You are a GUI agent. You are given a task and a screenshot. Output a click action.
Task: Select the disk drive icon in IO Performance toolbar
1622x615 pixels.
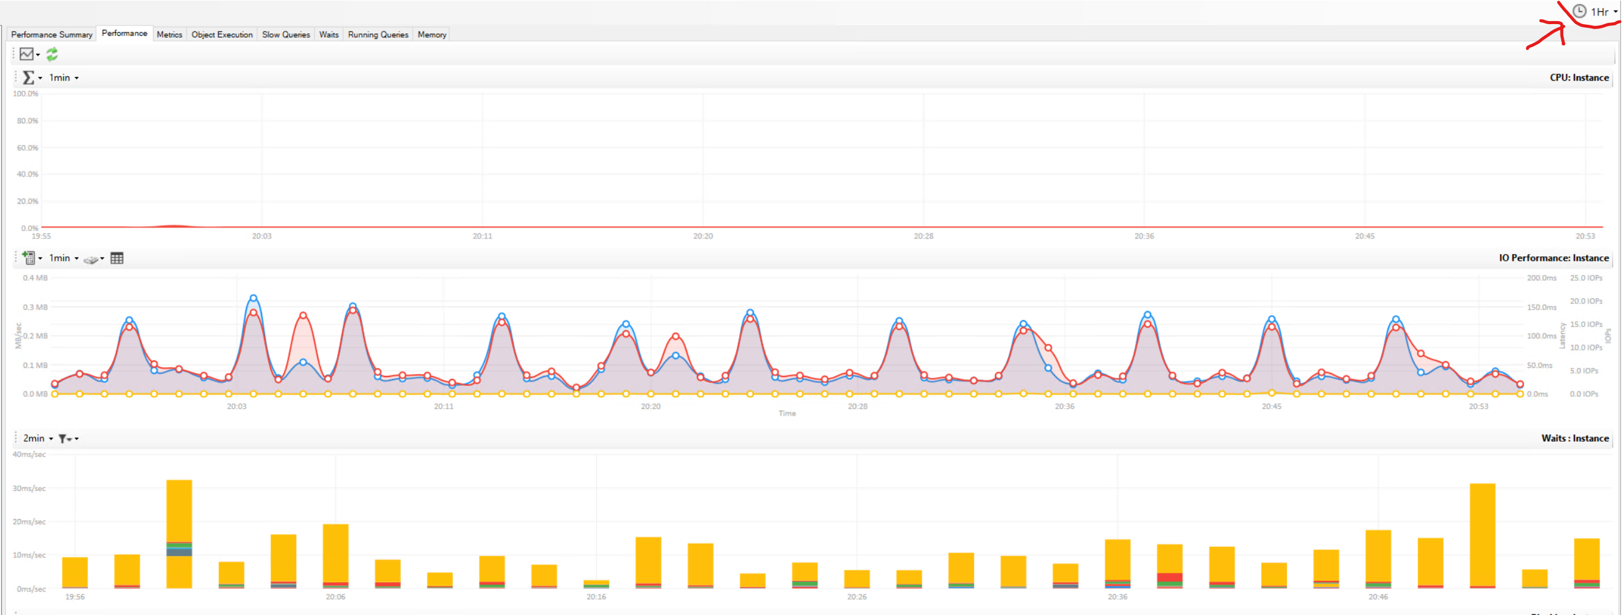(91, 258)
